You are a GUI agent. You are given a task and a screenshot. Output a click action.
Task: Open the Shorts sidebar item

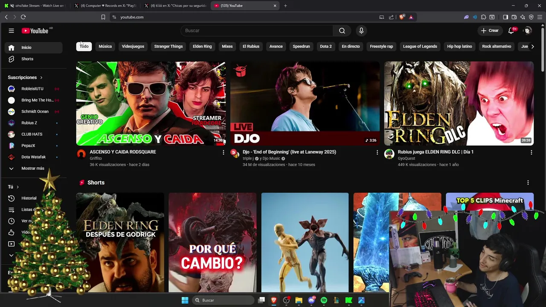click(34, 59)
